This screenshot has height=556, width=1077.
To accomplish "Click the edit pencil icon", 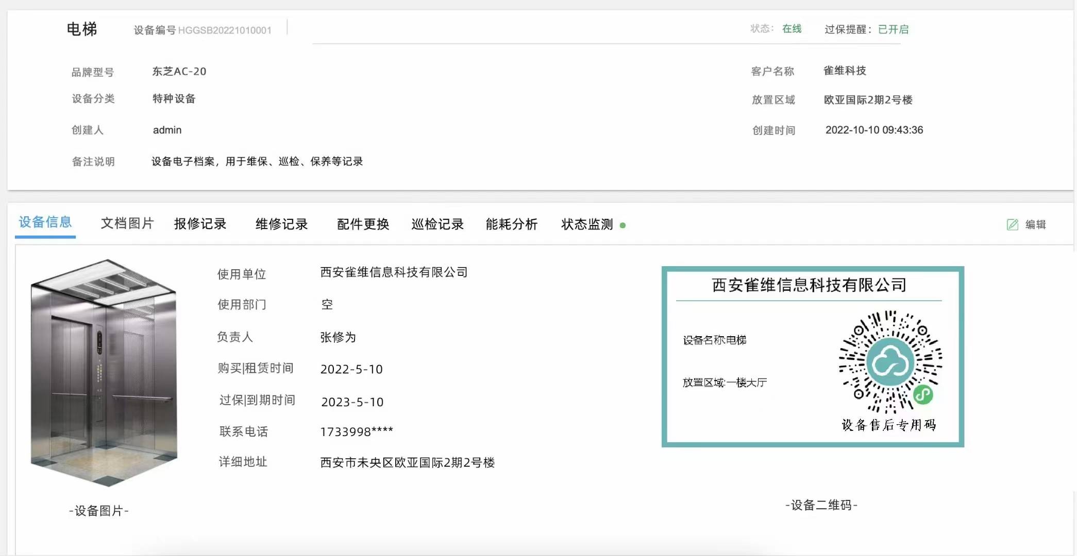I will (x=1012, y=224).
